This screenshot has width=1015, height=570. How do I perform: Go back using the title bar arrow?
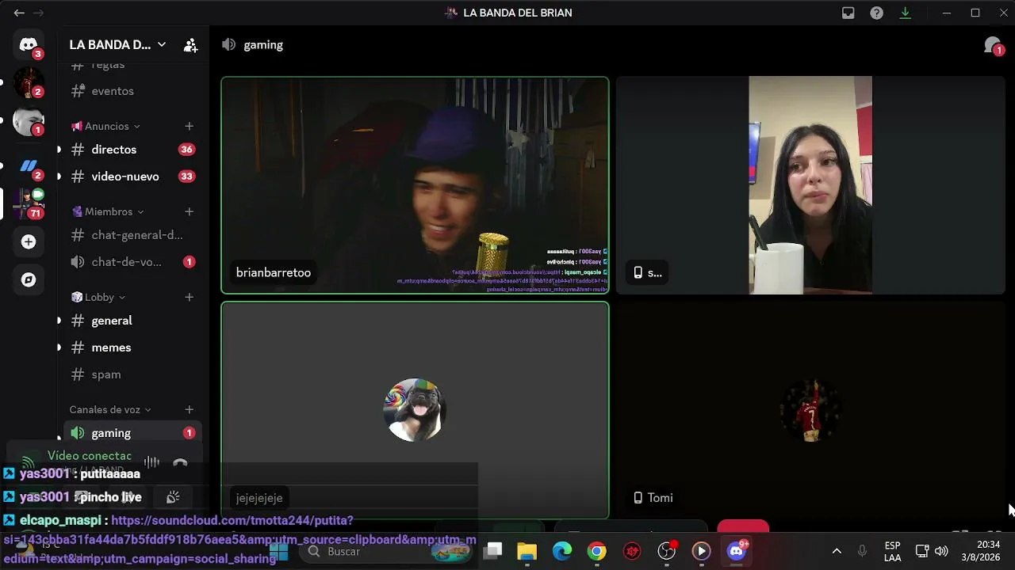pyautogui.click(x=19, y=13)
